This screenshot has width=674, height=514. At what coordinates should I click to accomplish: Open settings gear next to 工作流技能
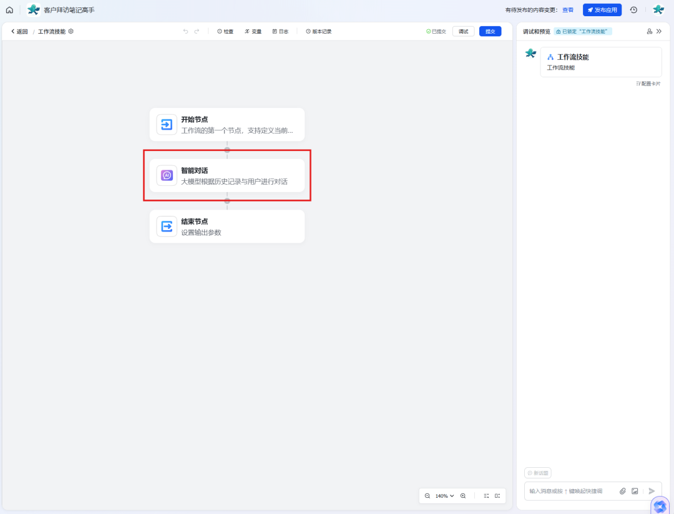pos(71,31)
